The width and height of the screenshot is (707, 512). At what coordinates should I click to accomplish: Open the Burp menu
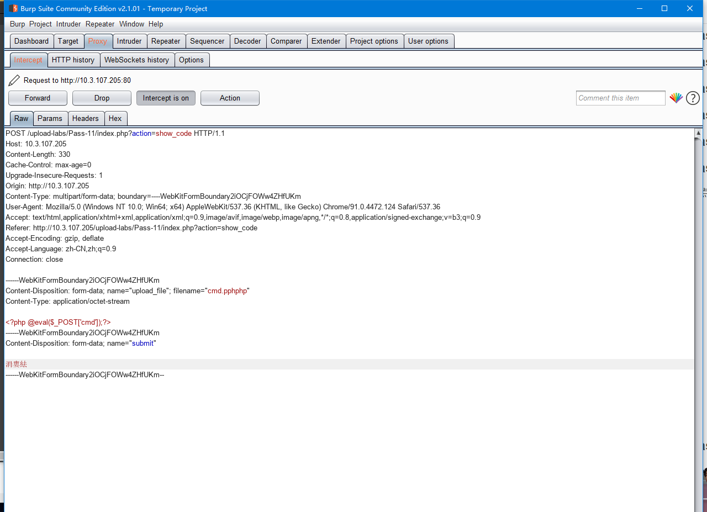point(18,24)
